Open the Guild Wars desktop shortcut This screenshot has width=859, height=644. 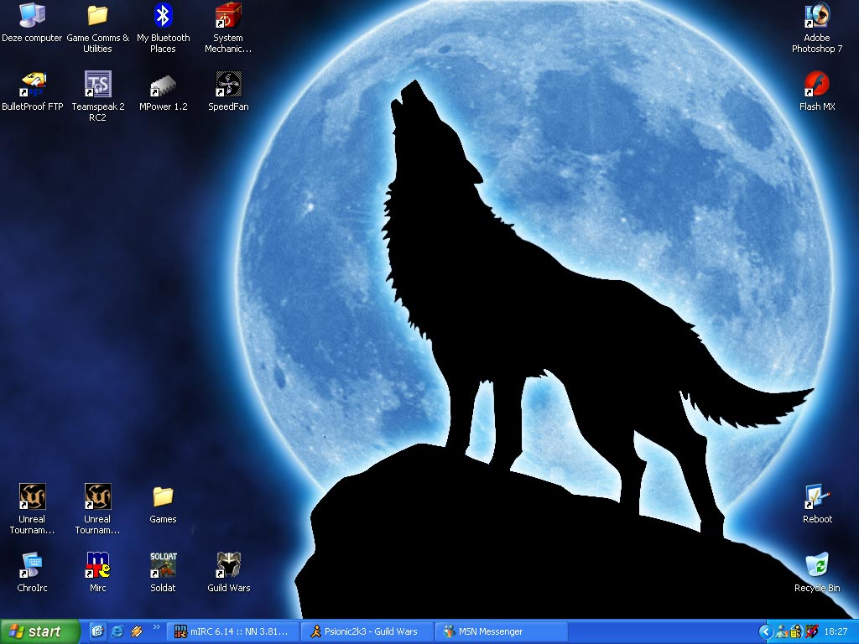point(228,565)
